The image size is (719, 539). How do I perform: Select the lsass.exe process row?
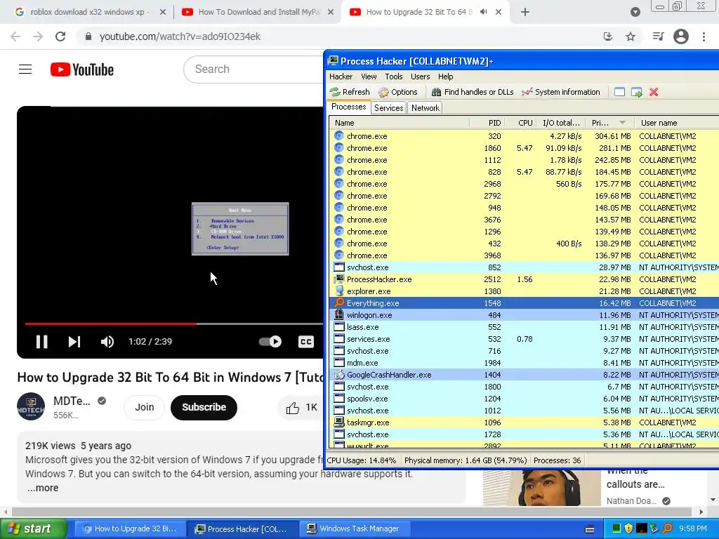[524, 327]
